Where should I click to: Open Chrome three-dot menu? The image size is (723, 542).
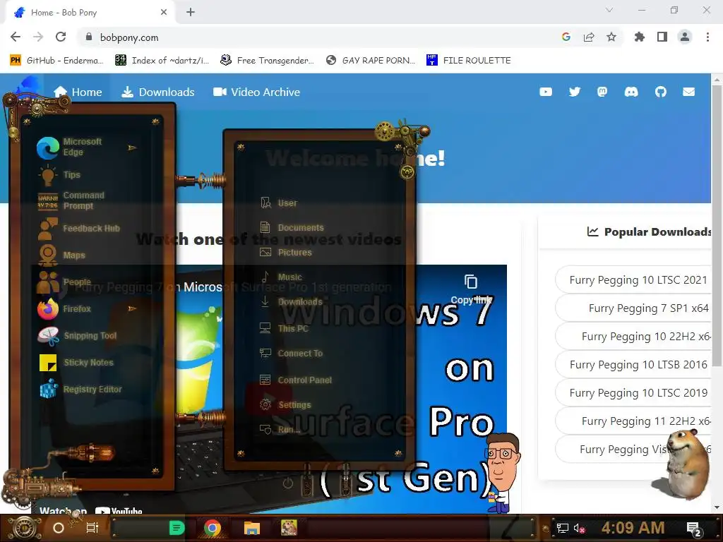pyautogui.click(x=707, y=37)
